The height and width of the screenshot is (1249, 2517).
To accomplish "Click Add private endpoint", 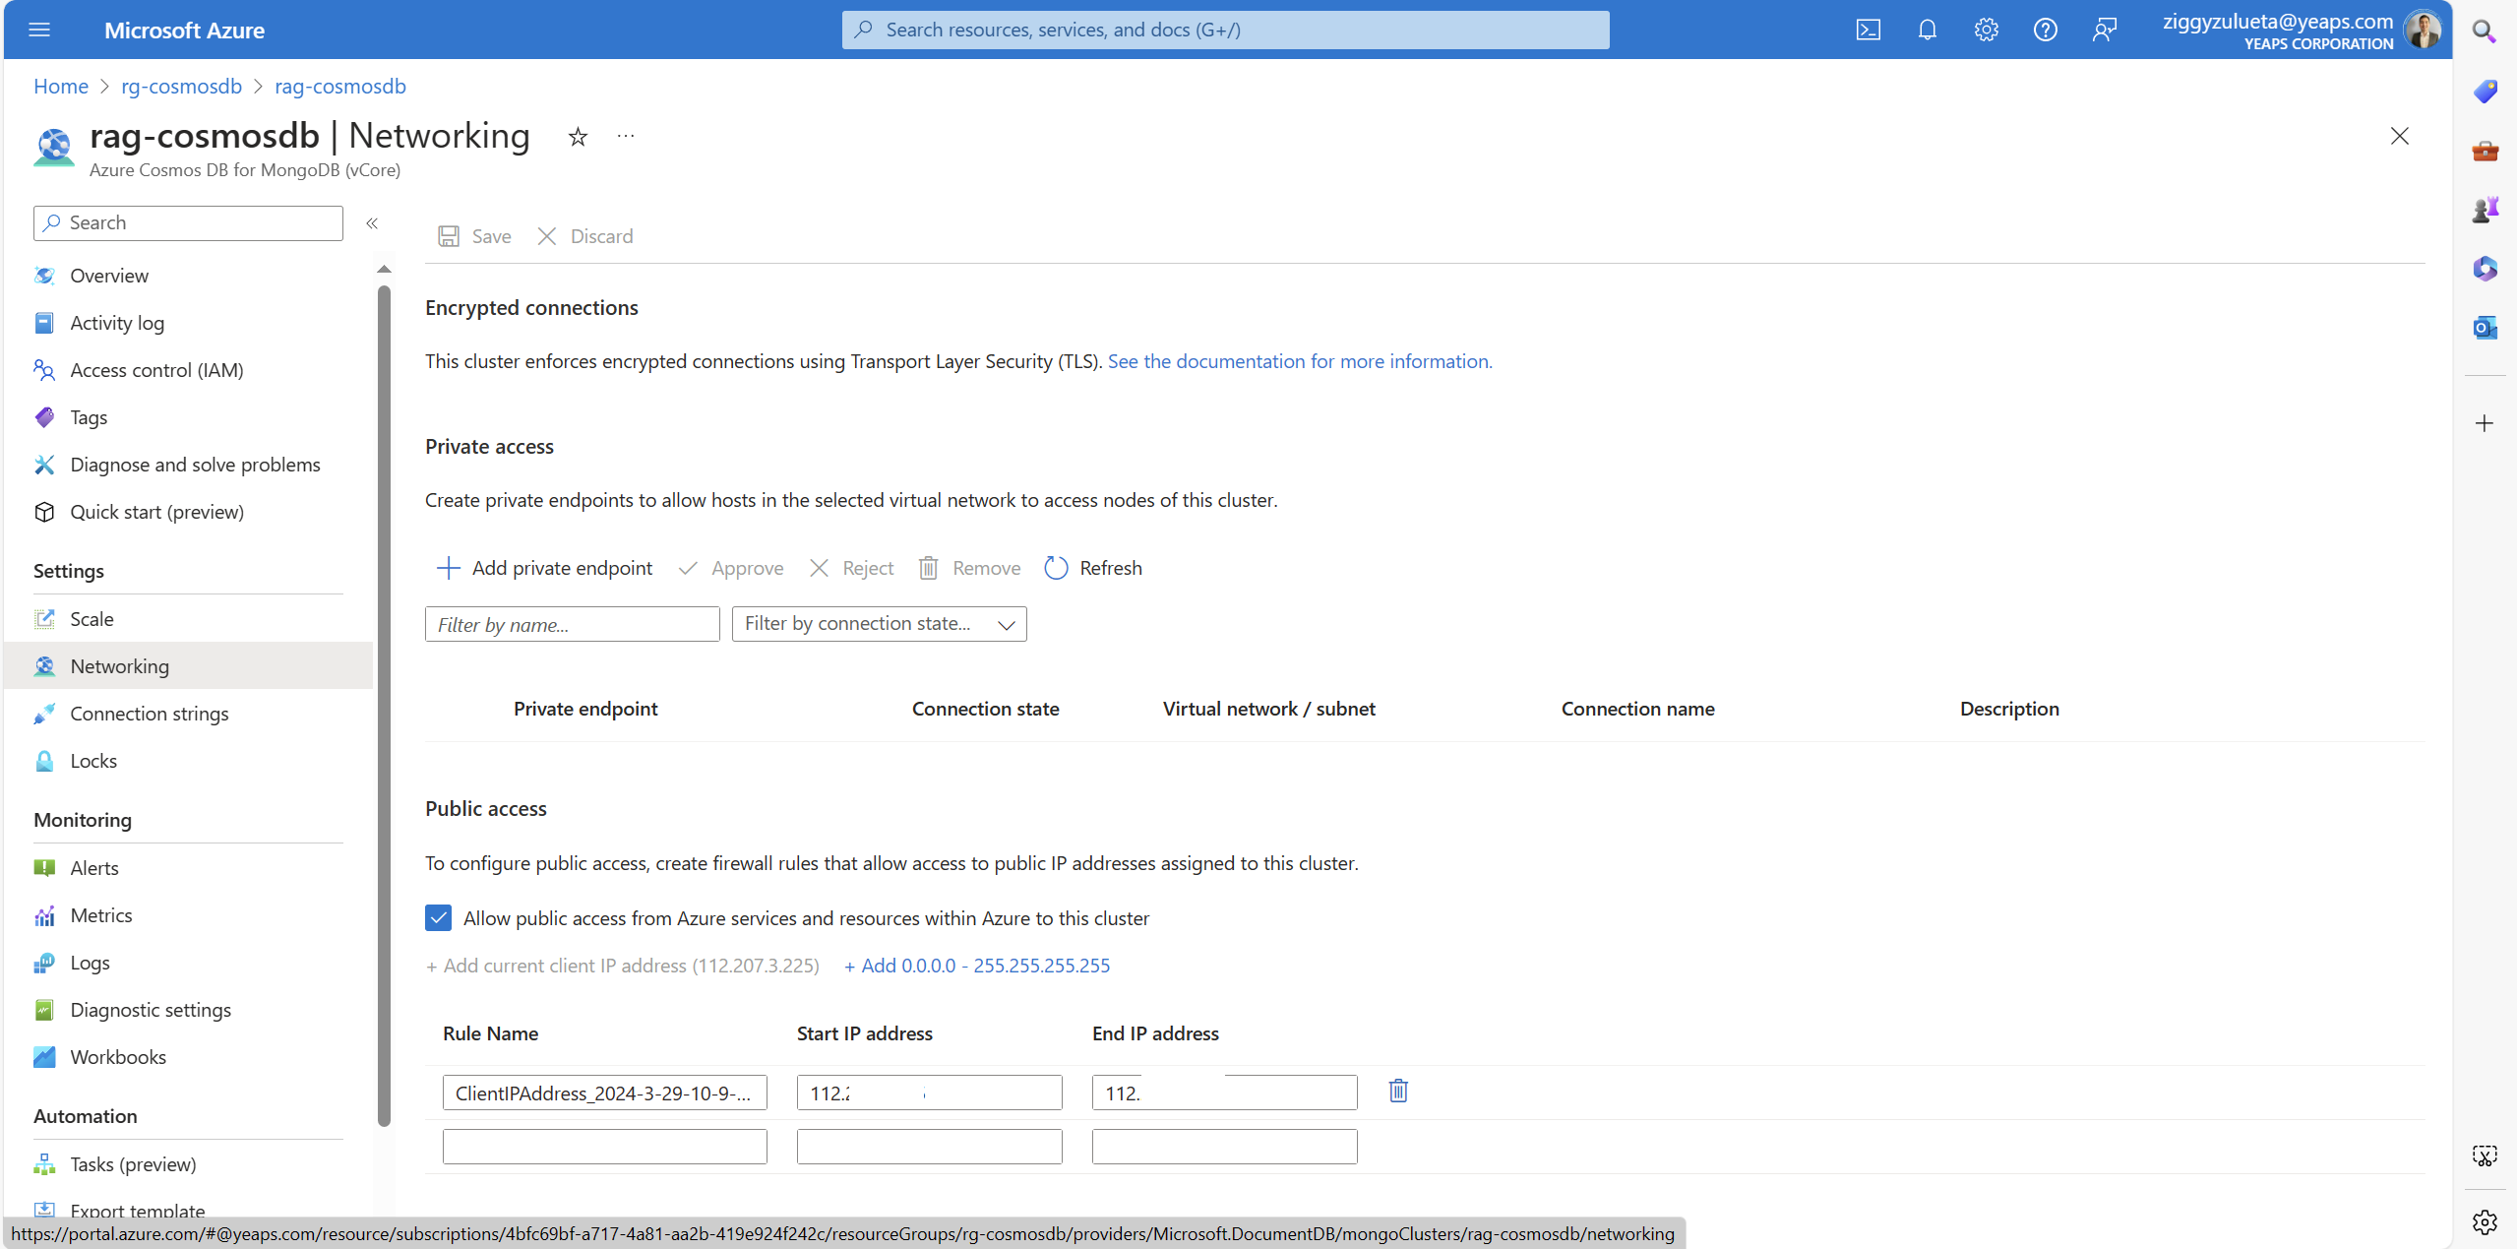I will pos(544,568).
